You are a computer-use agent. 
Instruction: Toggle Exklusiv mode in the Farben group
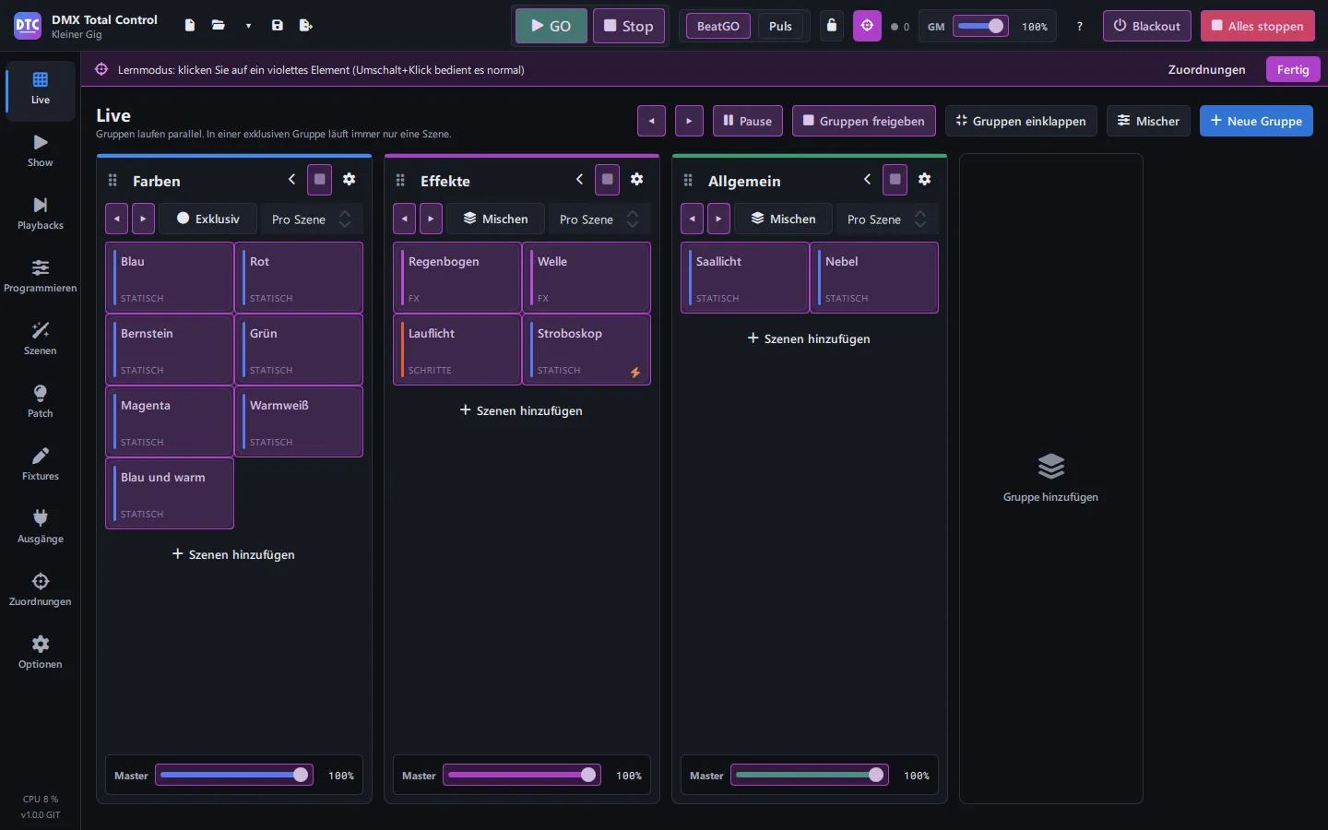[x=208, y=219]
